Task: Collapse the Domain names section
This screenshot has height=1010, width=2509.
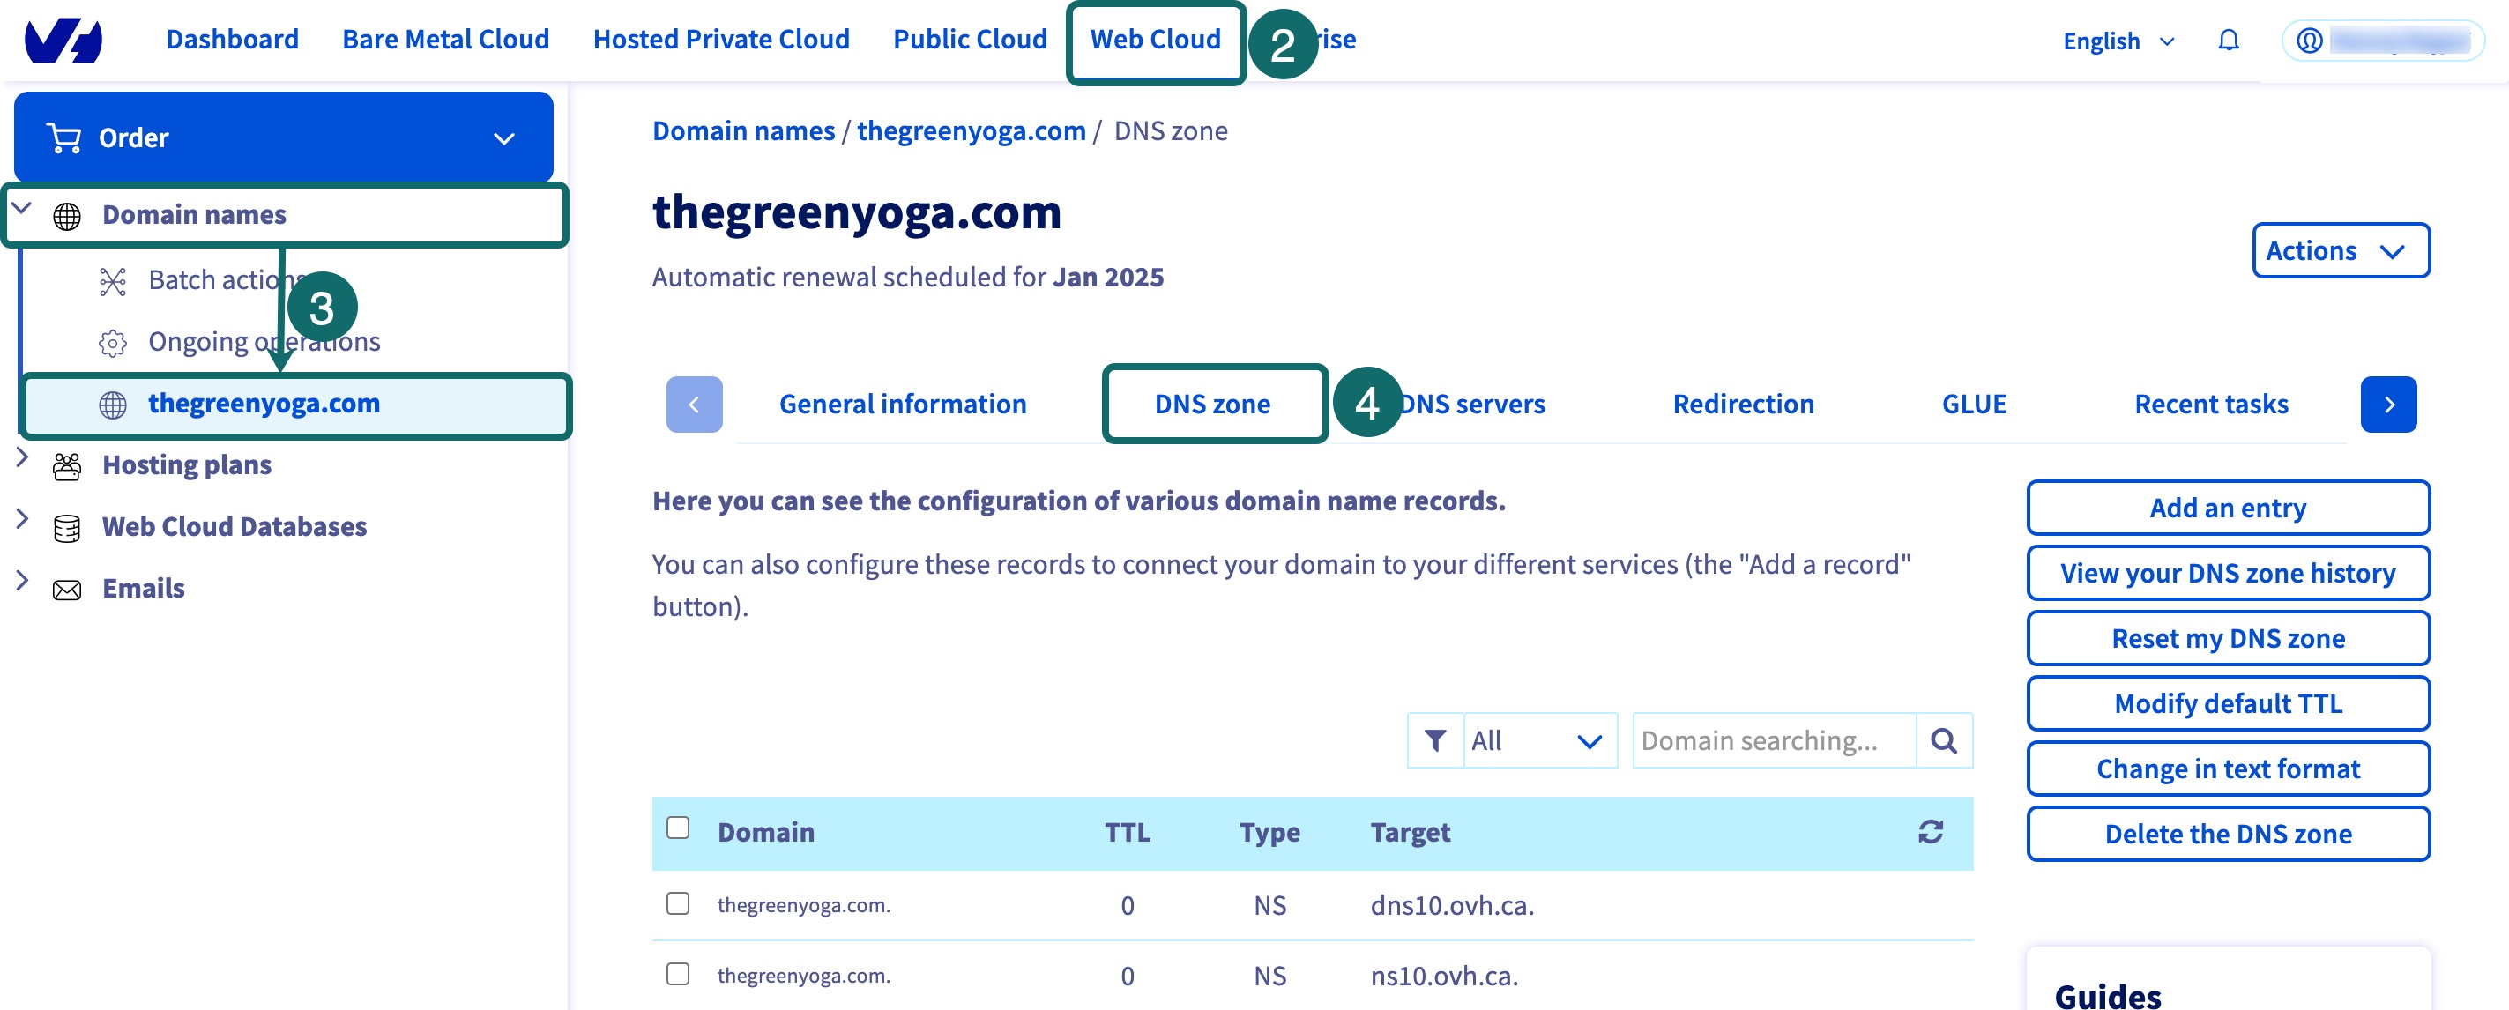Action: pos(21,207)
